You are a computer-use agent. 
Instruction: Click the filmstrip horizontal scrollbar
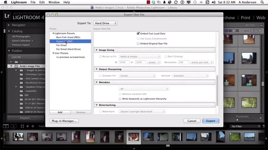tap(168, 146)
